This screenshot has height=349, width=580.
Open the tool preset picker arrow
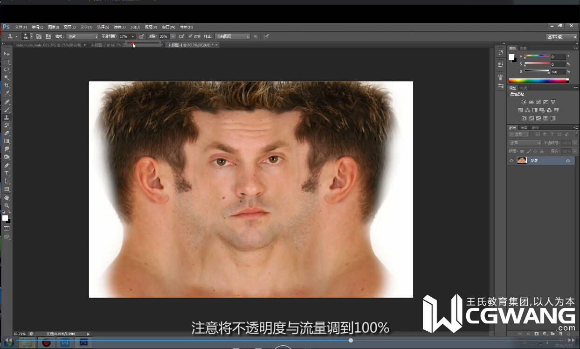click(16, 36)
